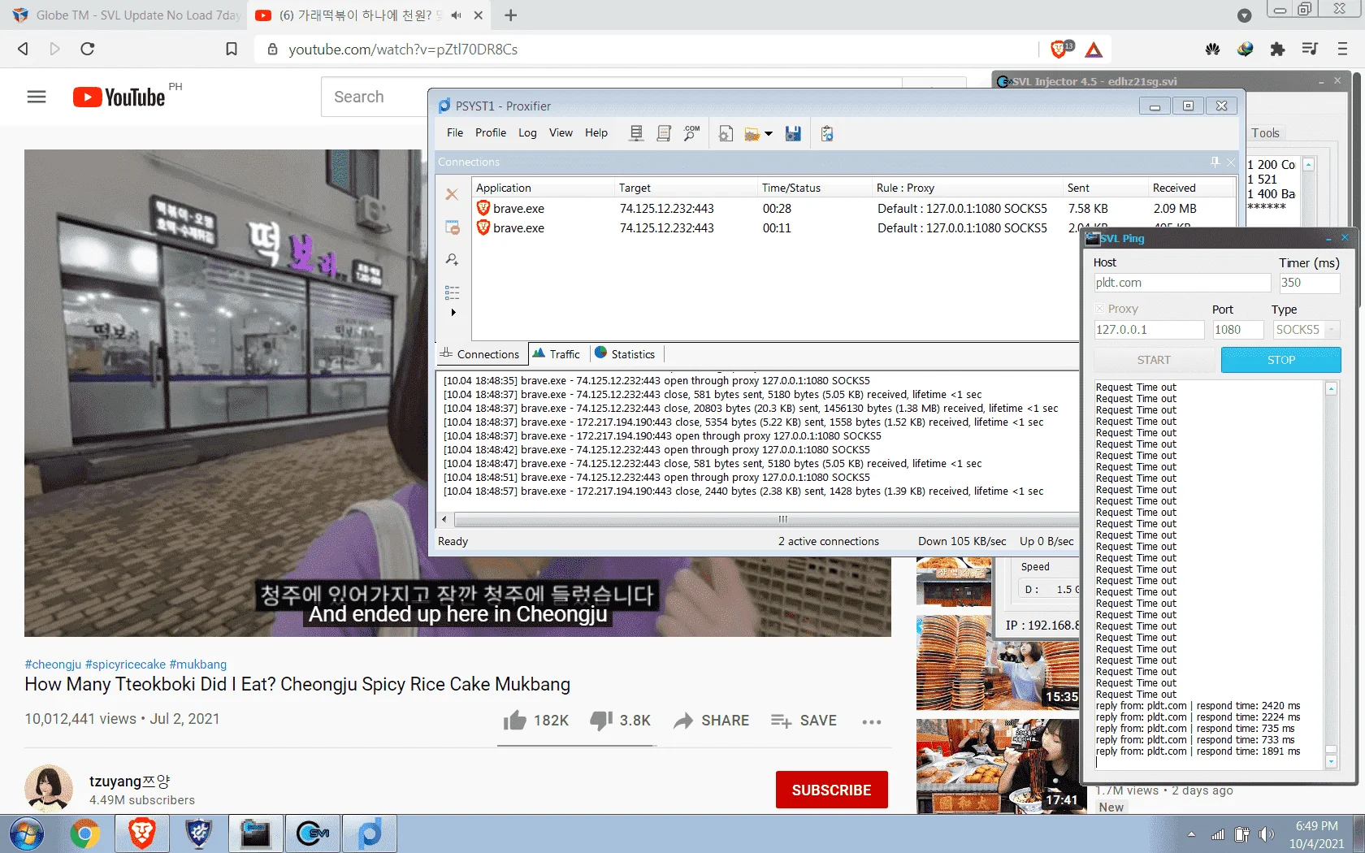Click the Brave Shields lion icon in address bar
The image size is (1365, 853).
(x=1059, y=49)
